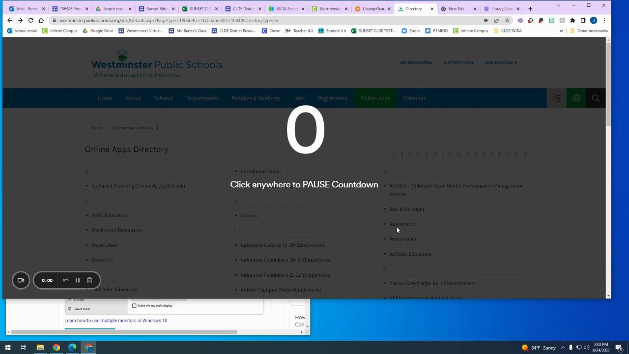This screenshot has height=354, width=629.
Task: Click Learn how to use multiple monitors link
Action: tap(116, 321)
